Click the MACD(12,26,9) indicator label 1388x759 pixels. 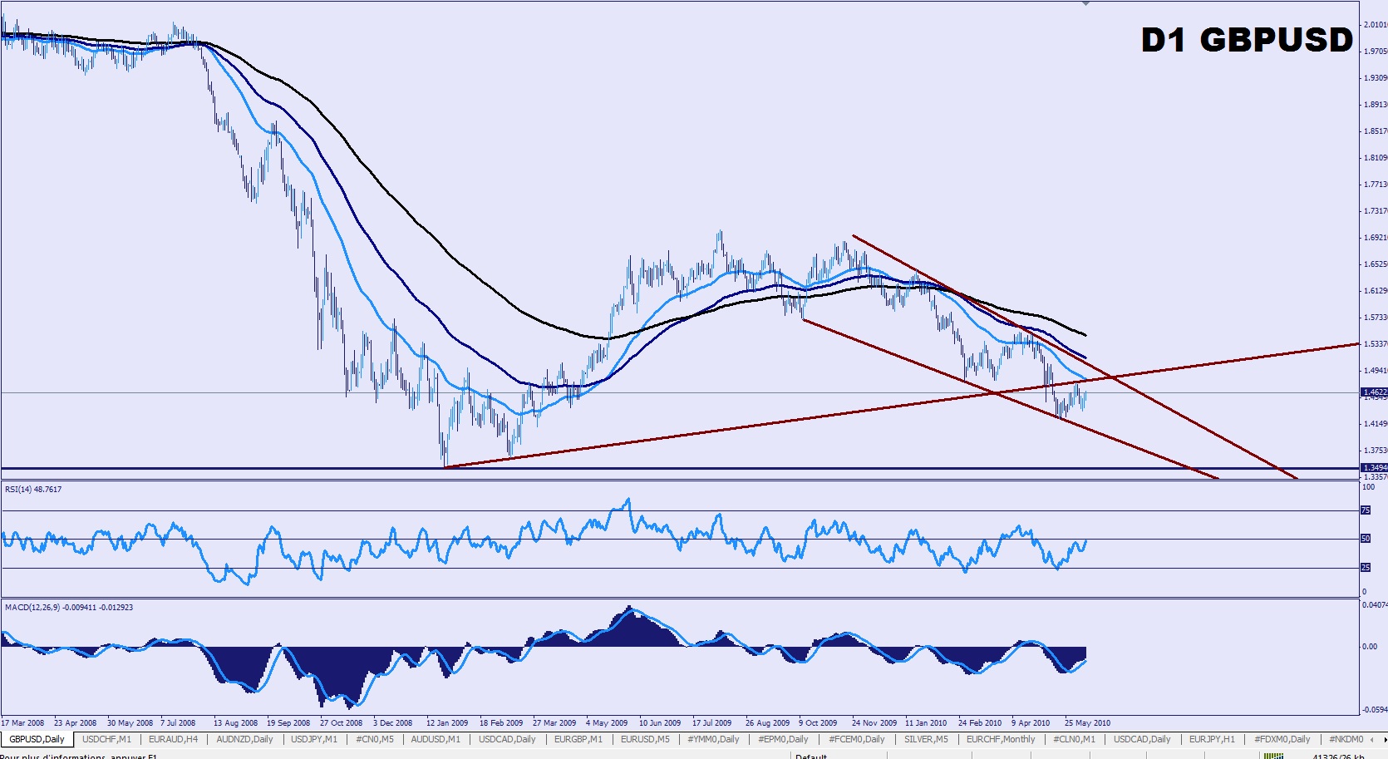[x=69, y=607]
